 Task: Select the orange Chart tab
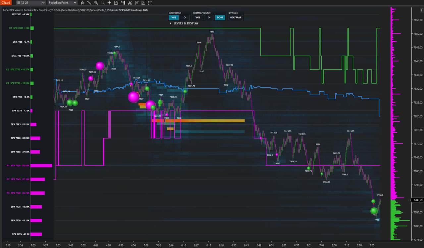coord(6,3)
